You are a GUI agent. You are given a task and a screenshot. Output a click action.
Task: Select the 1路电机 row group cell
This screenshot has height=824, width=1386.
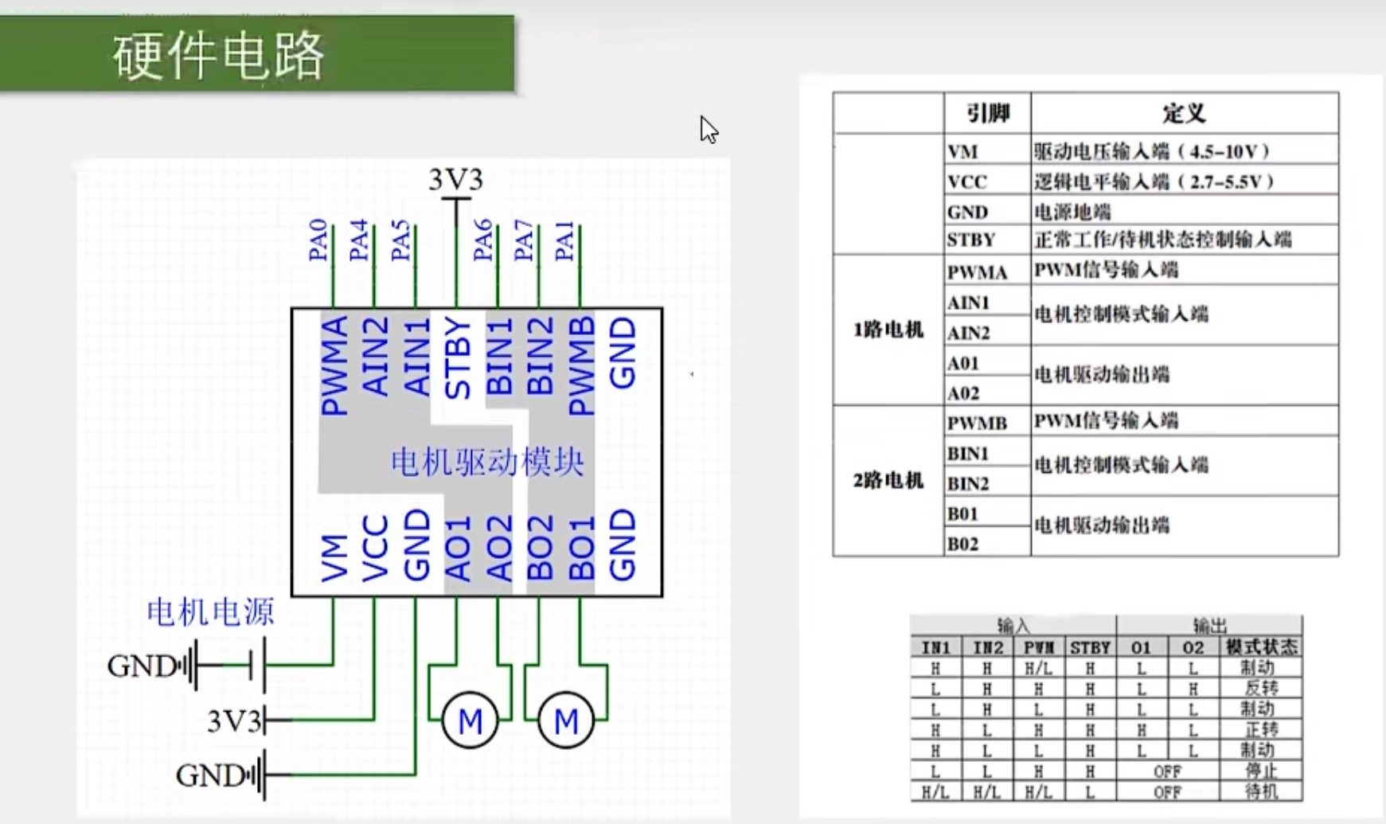click(888, 330)
